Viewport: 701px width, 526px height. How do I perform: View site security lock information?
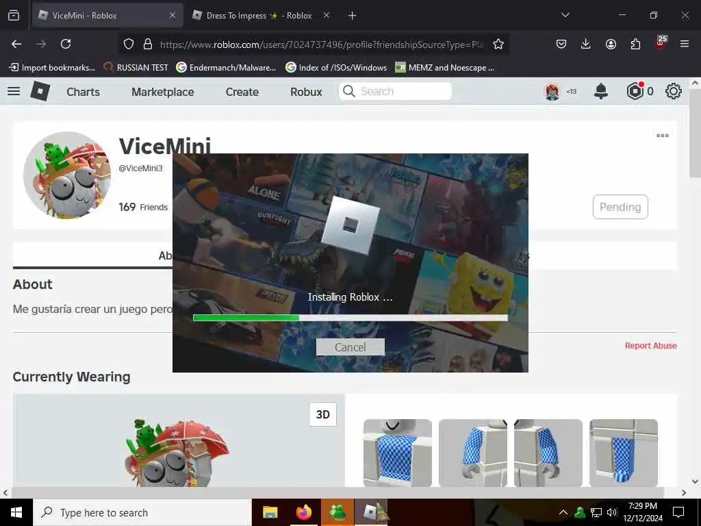[x=148, y=44]
